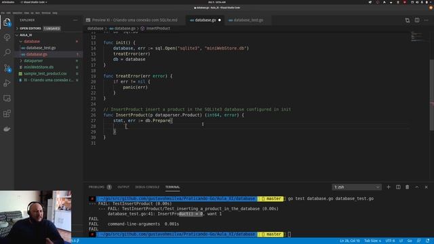Open the Explorer panel more actions ellipsis

75,20
